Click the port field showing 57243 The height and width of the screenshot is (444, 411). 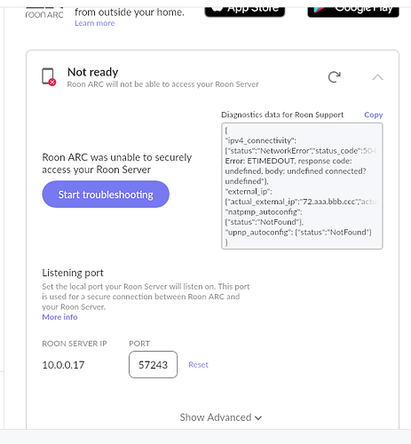pyautogui.click(x=154, y=365)
